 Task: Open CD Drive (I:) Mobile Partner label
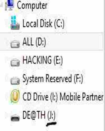(63, 97)
